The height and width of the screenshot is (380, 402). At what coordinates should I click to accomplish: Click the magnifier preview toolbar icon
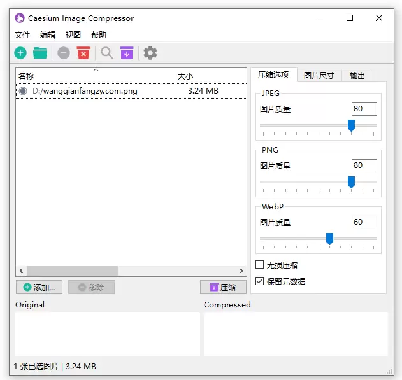[x=106, y=53]
